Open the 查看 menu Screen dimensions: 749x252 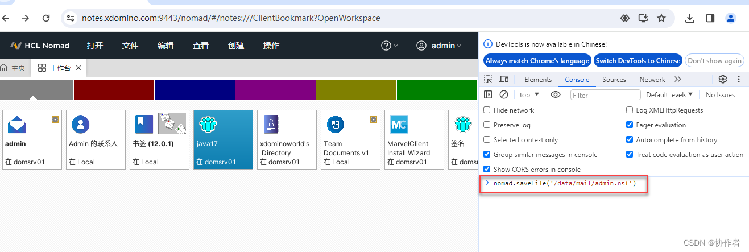pos(201,46)
